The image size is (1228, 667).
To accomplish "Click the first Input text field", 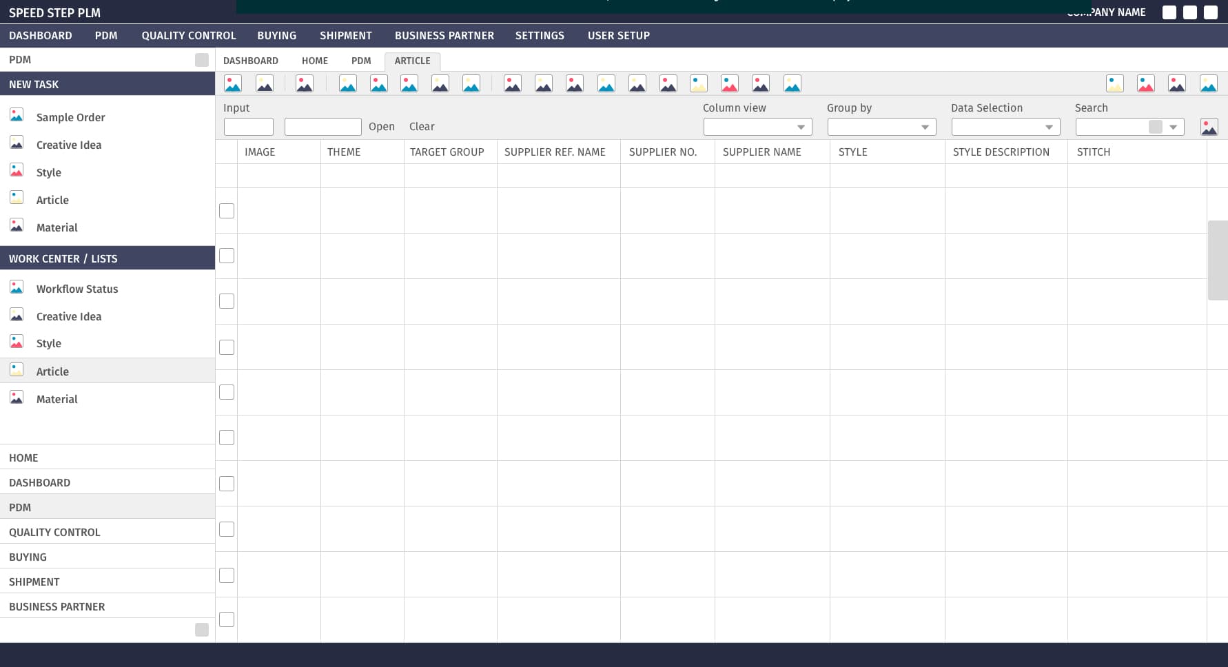I will pyautogui.click(x=249, y=127).
